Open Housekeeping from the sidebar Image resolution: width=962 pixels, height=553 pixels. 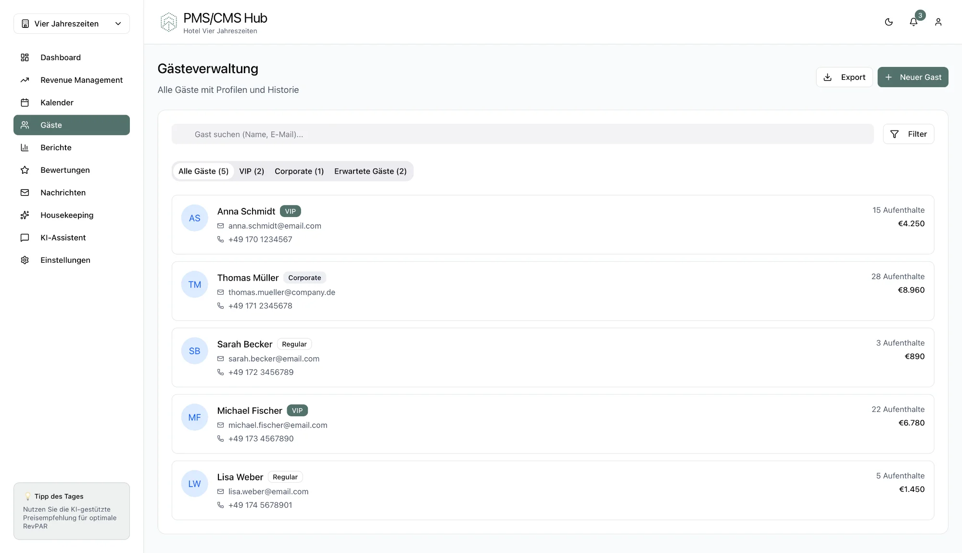point(67,215)
